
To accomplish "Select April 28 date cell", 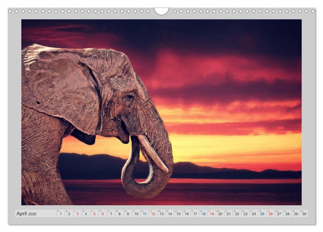I will pos(287,213).
